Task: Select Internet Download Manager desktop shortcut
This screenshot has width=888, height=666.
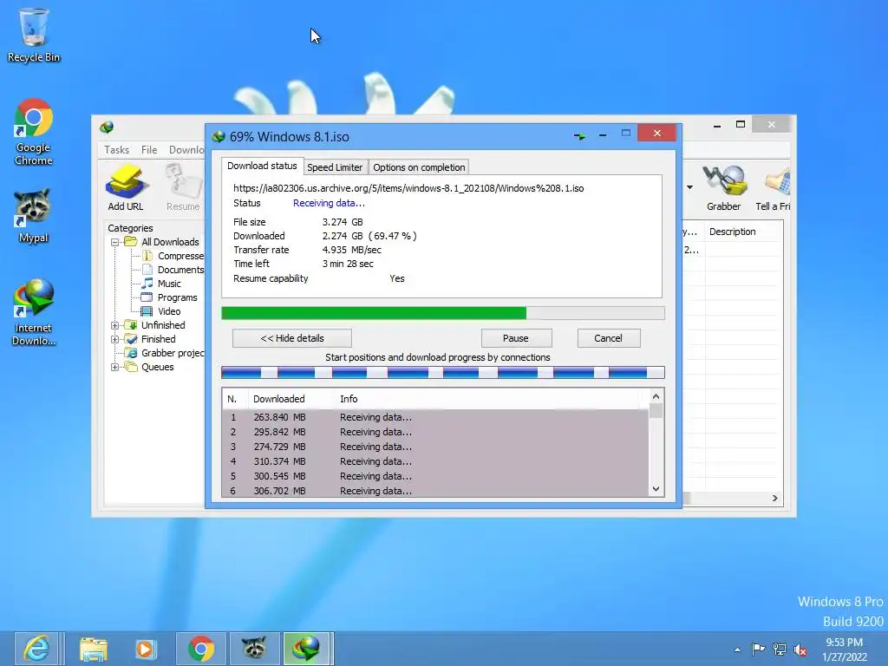Action: coord(34,312)
